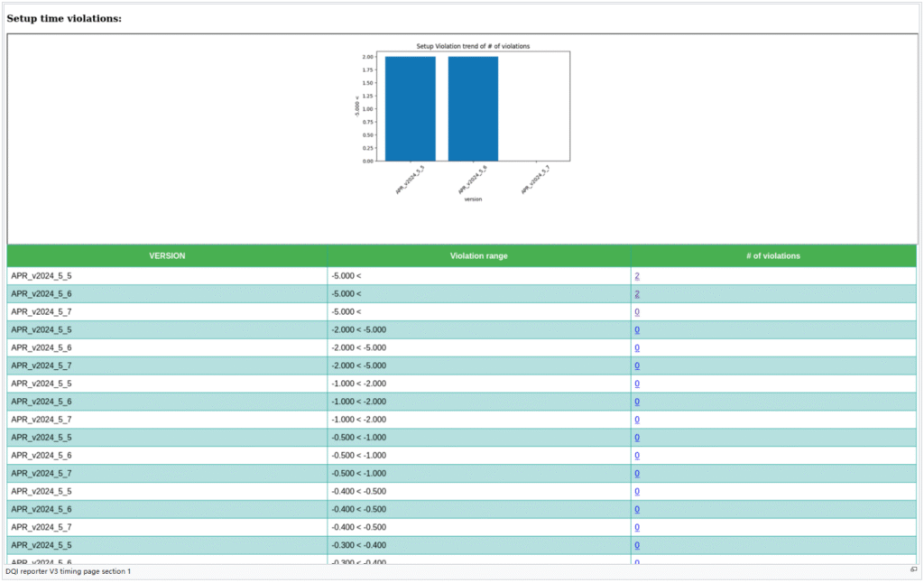
Task: Click 0 link for APR_v2024_5_6 range -2.000 < -5.000
Action: 637,348
